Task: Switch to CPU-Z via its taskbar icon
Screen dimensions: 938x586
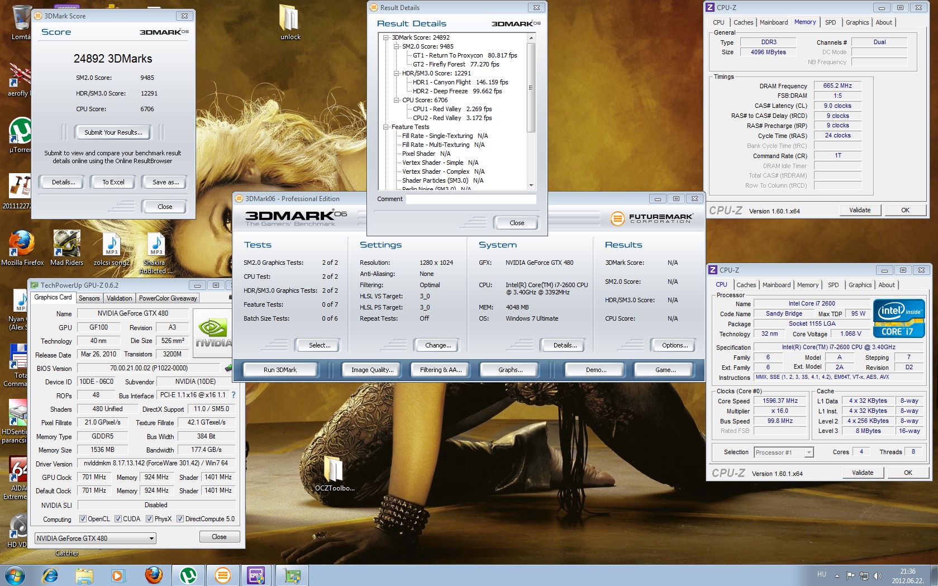Action: [257, 575]
